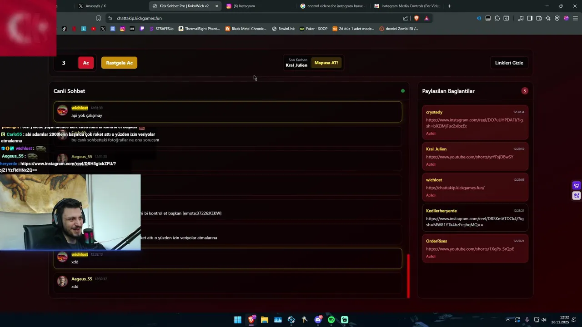Open the TikTok bookmark icon
This screenshot has width=582, height=327.
point(64,29)
